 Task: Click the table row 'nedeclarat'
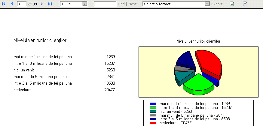coord(64,90)
